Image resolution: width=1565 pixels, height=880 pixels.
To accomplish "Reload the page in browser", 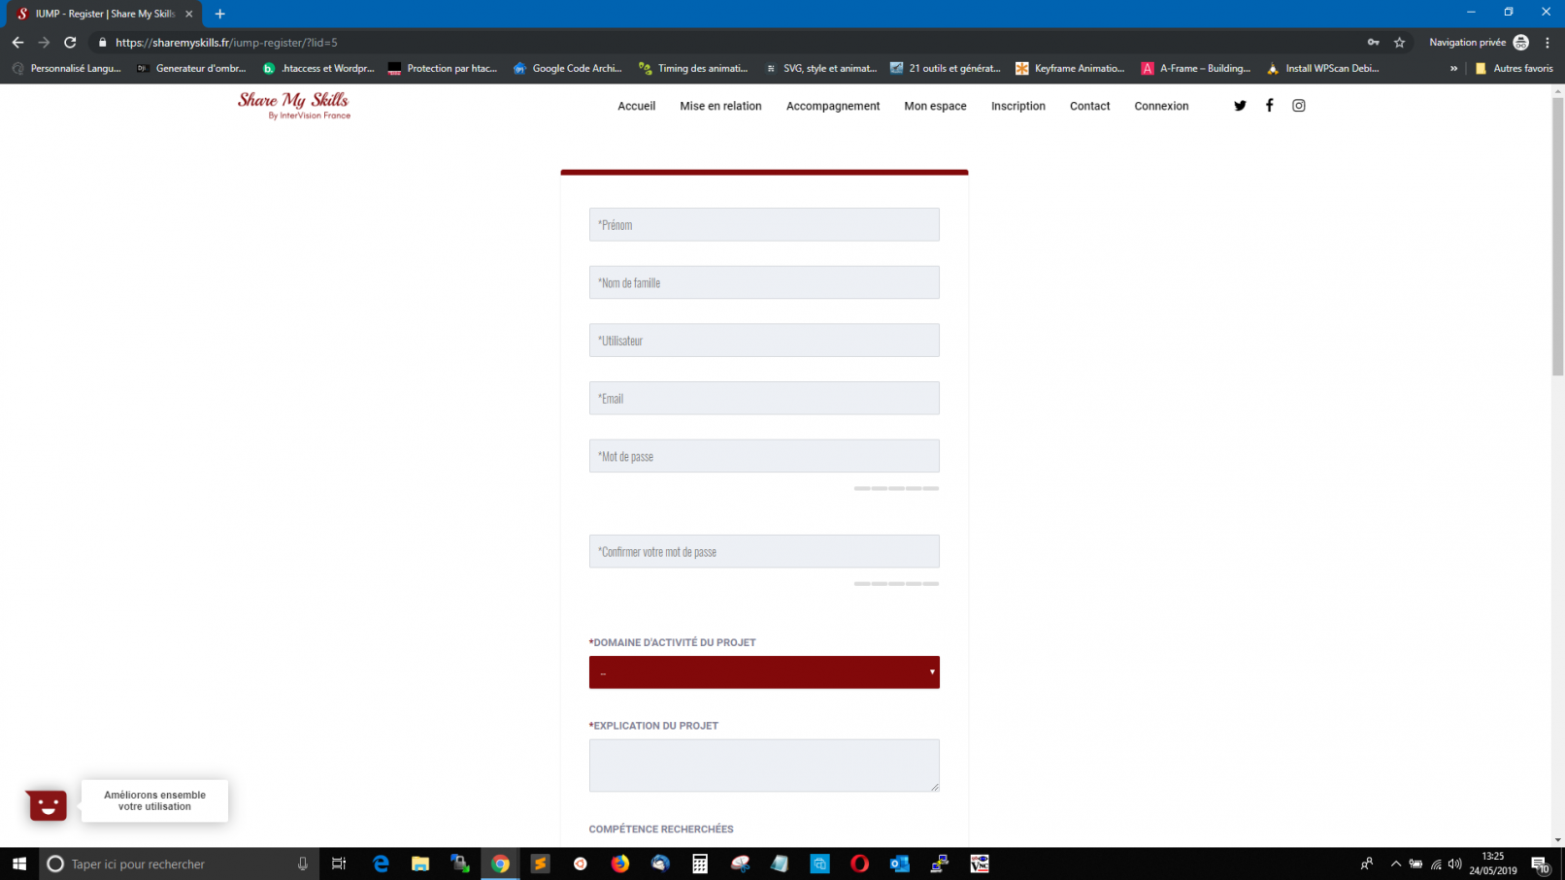I will (x=70, y=43).
